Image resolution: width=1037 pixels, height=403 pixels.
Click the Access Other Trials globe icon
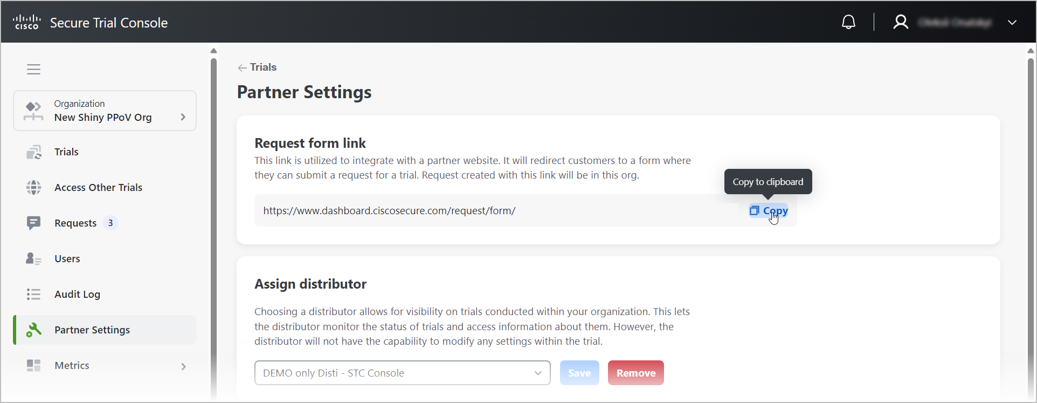34,188
